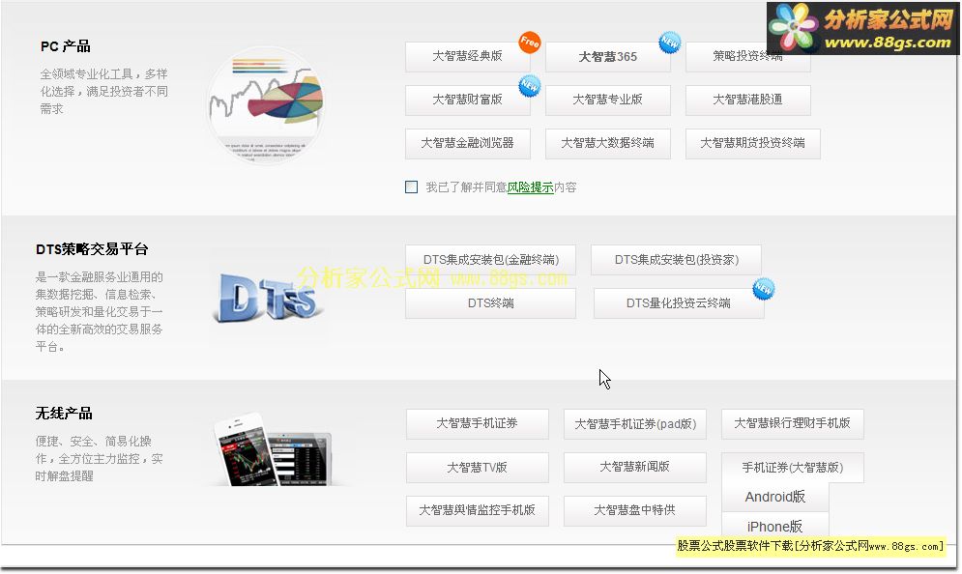Download DTS集成安装包(金融终端)

click(x=491, y=260)
